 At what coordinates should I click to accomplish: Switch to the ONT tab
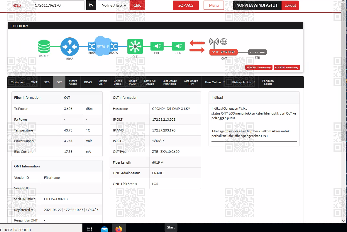click(34, 82)
